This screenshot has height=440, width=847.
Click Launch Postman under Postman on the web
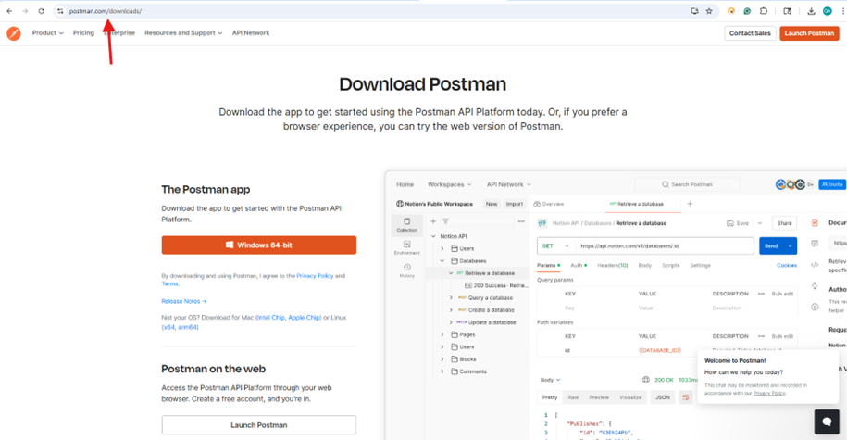[259, 425]
